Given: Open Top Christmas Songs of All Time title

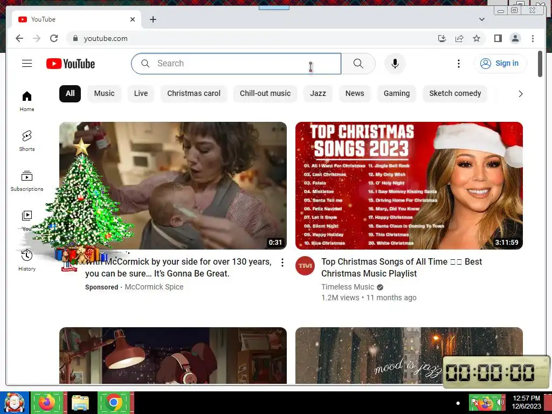Looking at the screenshot, I should coord(402,267).
